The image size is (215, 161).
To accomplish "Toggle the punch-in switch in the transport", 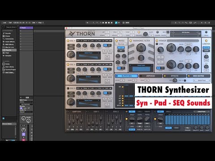I will [186, 23].
